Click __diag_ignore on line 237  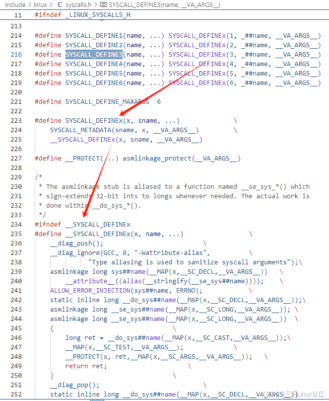75,252
